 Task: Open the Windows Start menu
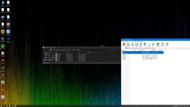point(1,106)
